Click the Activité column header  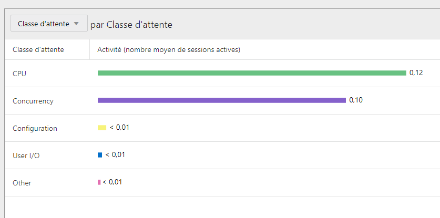pyautogui.click(x=169, y=50)
